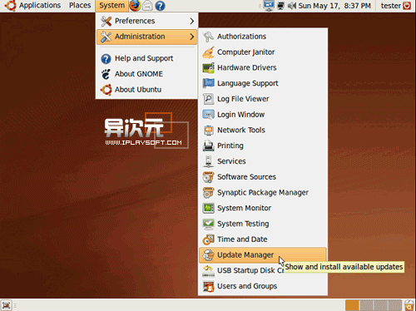
Task: Click the Synaptic Package Manager icon
Action: click(208, 193)
